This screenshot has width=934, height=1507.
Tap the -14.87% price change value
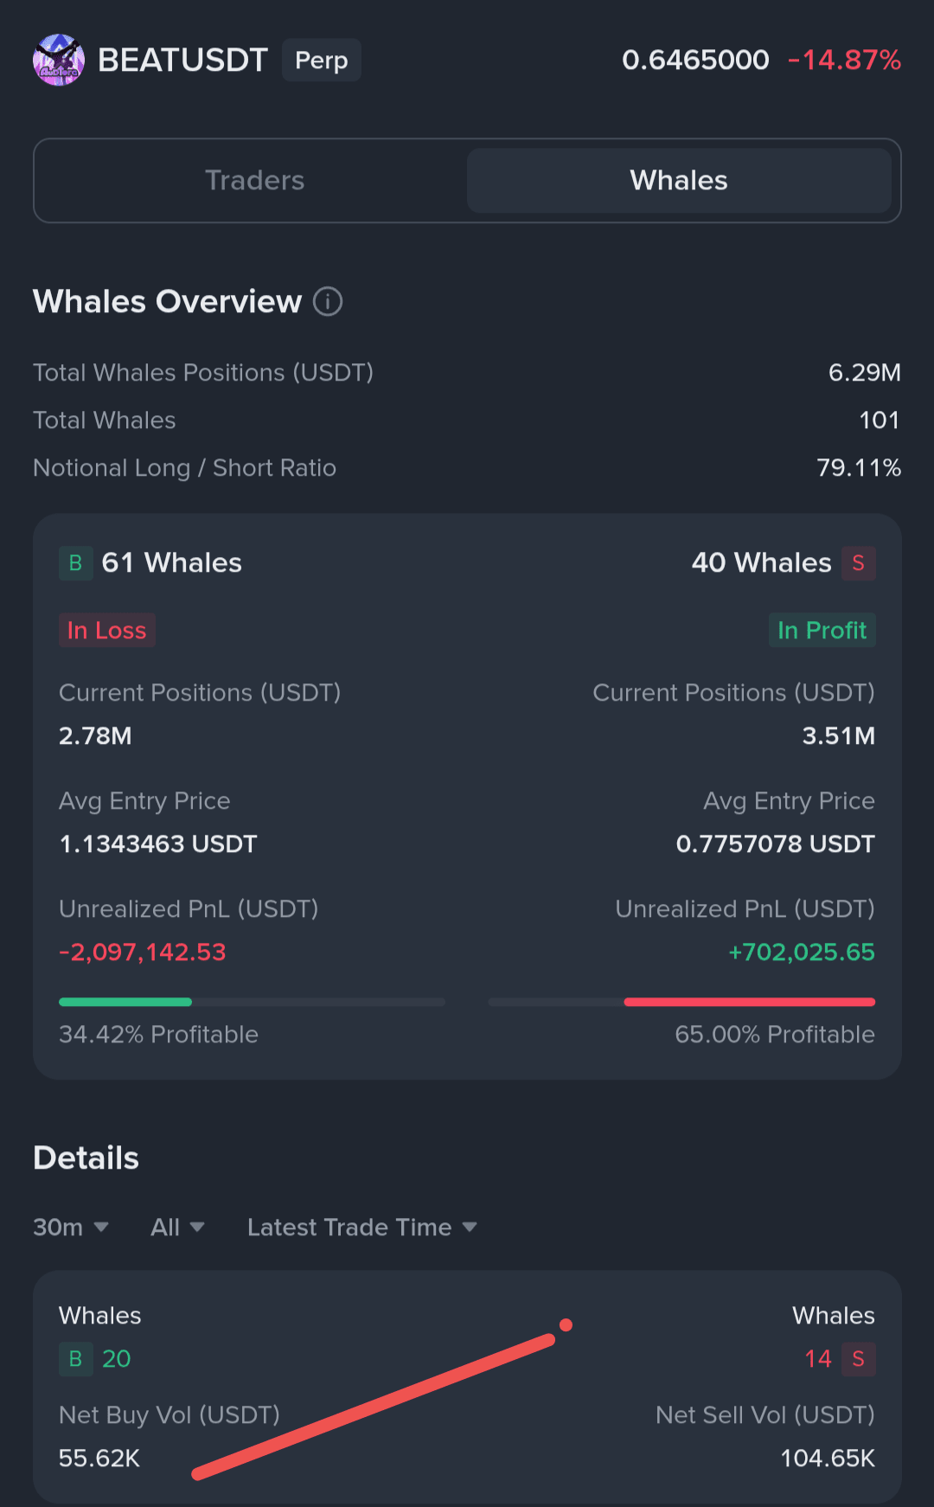coord(845,60)
